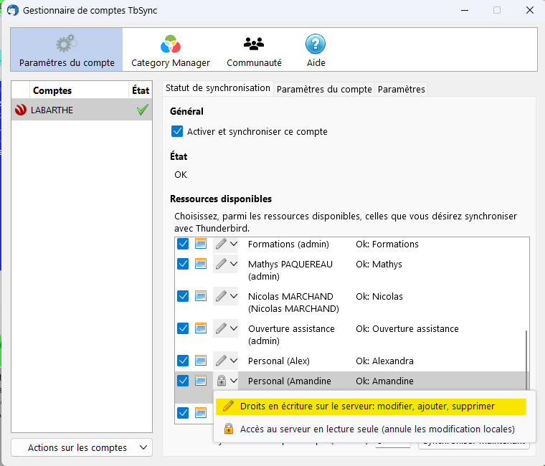Open the pencil dropdown for Formations (admin)

click(x=225, y=244)
